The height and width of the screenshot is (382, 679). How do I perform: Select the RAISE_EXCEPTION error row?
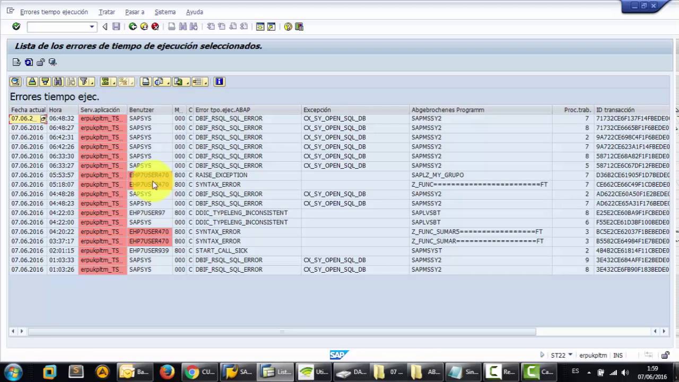click(339, 175)
